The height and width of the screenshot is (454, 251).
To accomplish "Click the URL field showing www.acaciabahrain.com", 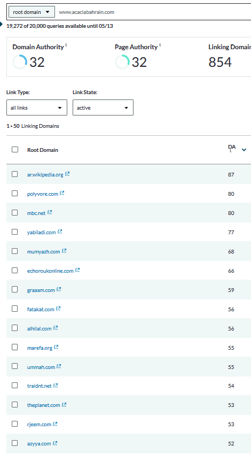I will coord(153,12).
